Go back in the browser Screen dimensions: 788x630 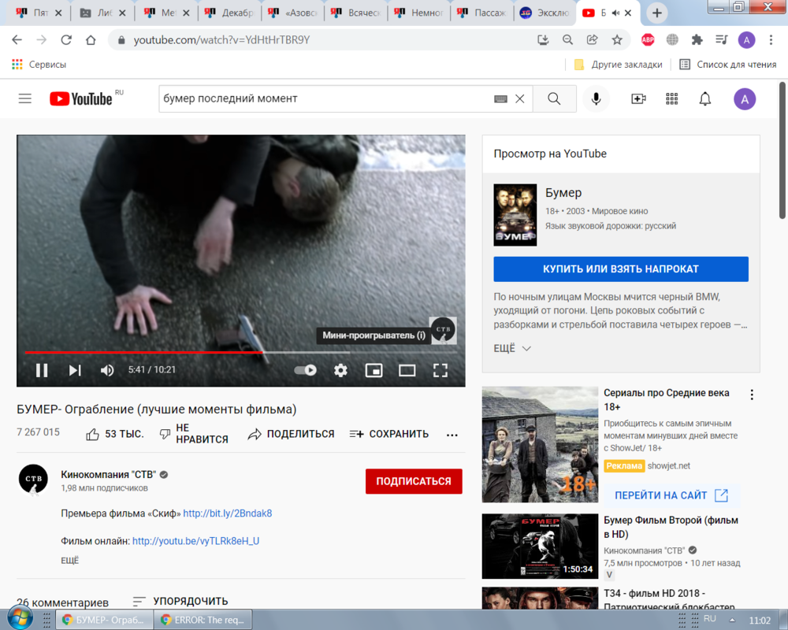point(17,40)
